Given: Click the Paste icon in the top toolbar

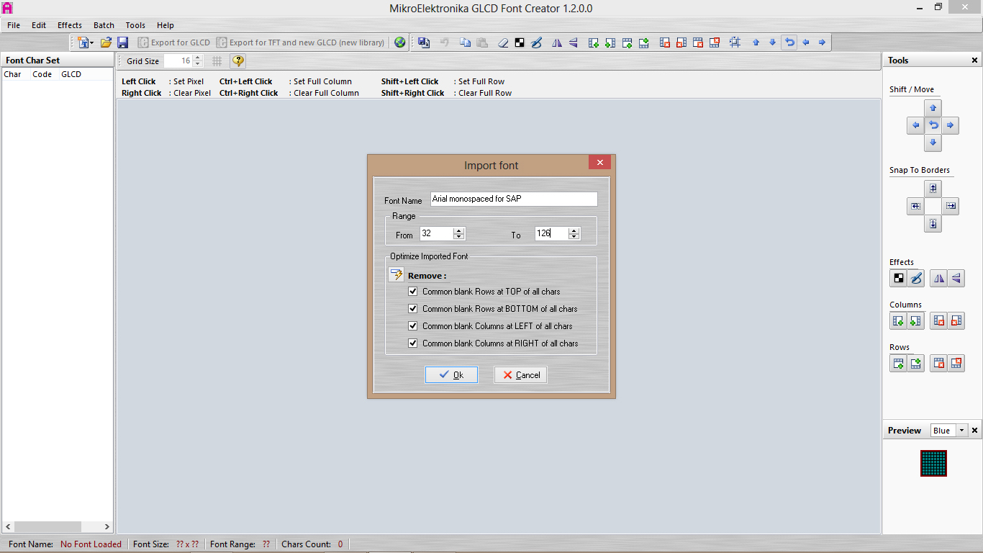Looking at the screenshot, I should point(482,42).
